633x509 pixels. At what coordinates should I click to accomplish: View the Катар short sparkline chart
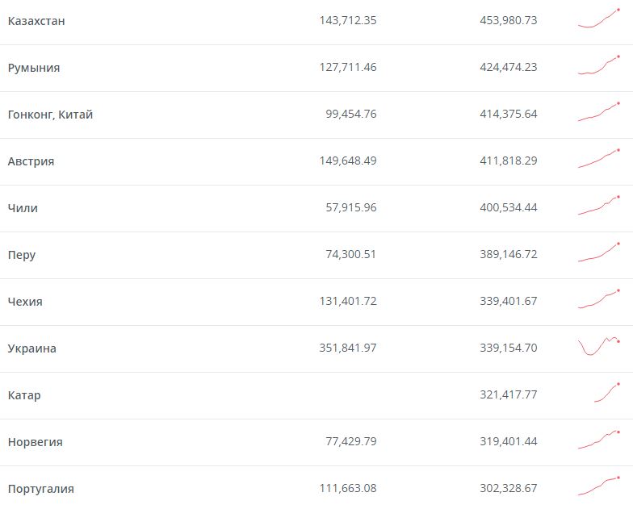[x=607, y=392]
